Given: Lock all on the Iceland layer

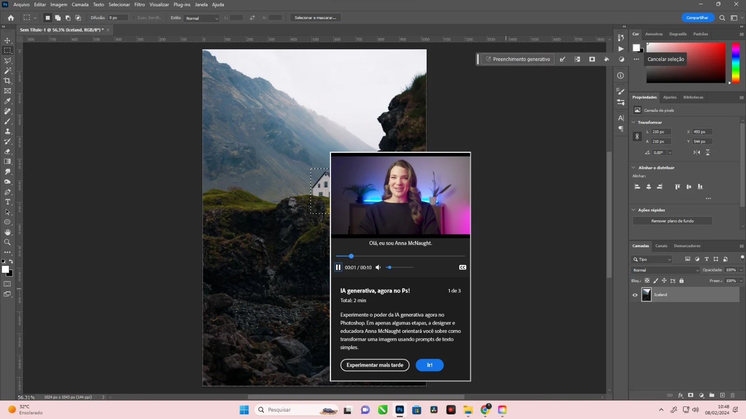Looking at the screenshot, I should 682,281.
